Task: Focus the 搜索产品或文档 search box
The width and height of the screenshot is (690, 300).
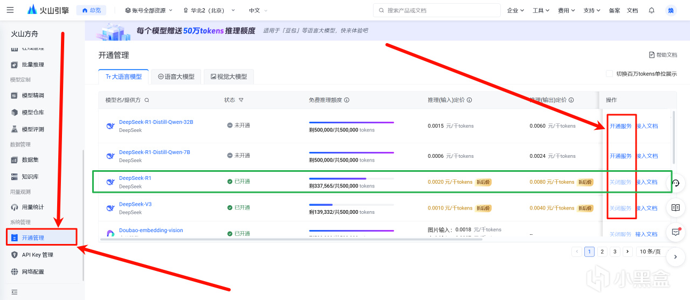Action: (437, 10)
